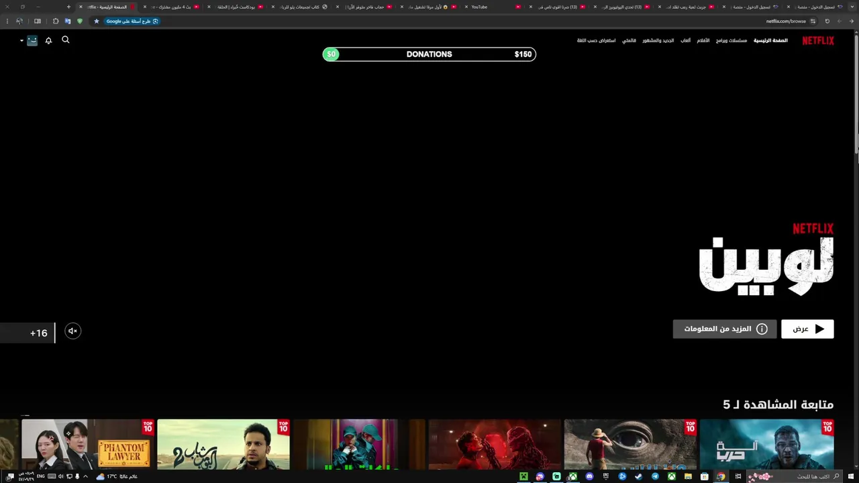The image size is (859, 483).
Task: Open the Minecraft creeper icon in taskbar
Action: [x=523, y=476]
